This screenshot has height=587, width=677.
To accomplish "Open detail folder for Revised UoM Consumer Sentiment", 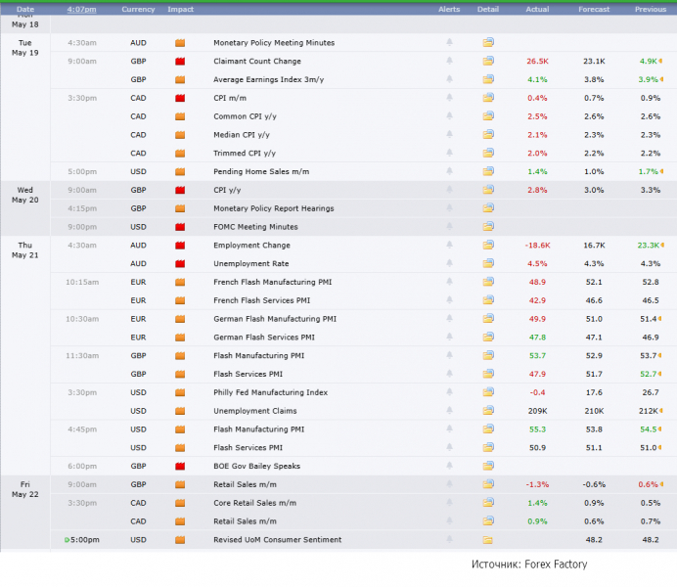I will (x=488, y=540).
